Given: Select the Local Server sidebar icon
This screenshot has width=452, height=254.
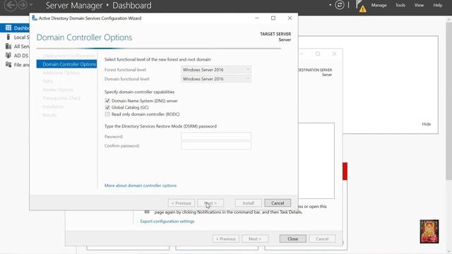Looking at the screenshot, I should pyautogui.click(x=8, y=37).
